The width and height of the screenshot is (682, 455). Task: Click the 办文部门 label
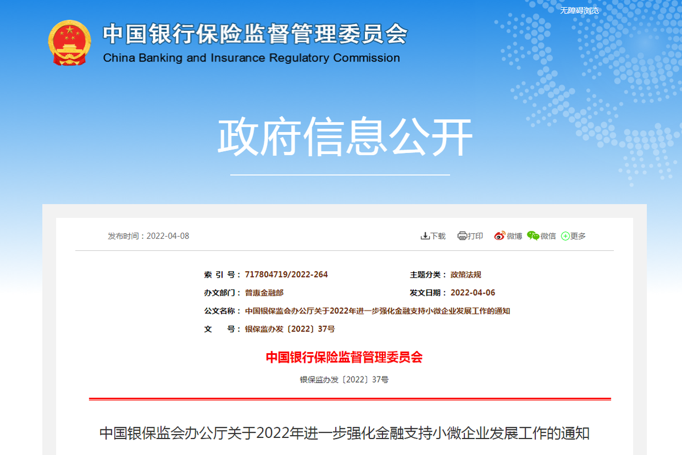(222, 293)
